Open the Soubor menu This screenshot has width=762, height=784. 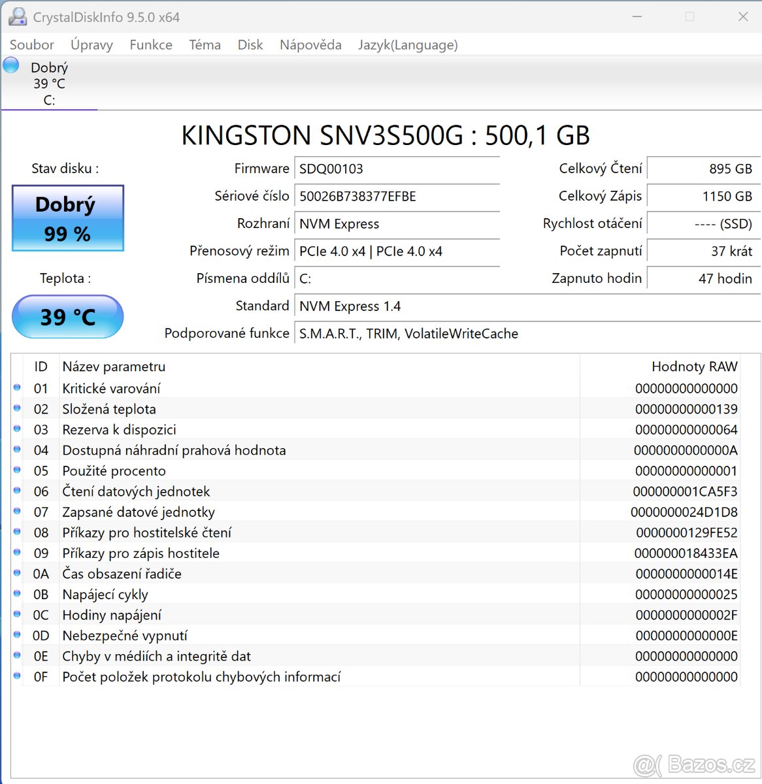coord(31,45)
